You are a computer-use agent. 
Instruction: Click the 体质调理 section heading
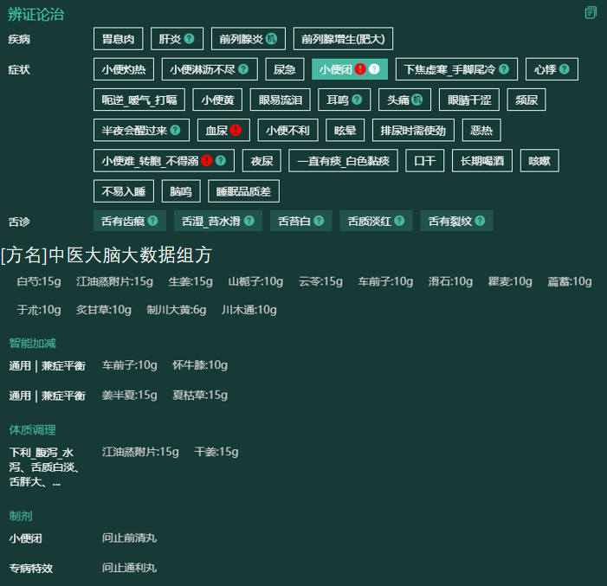(33, 429)
